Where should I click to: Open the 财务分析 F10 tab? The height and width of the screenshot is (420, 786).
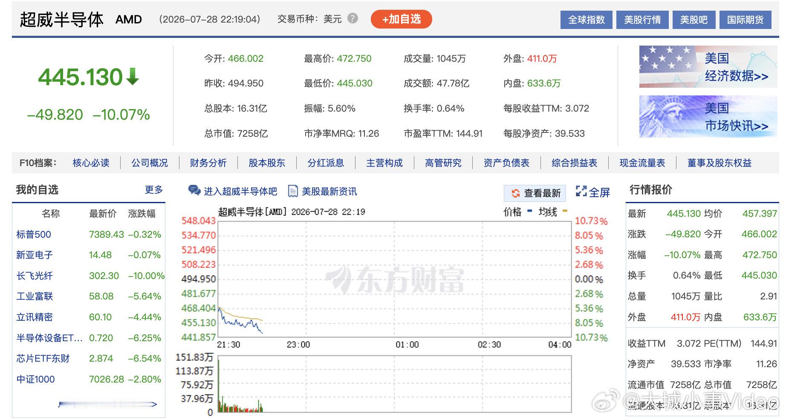click(x=208, y=163)
